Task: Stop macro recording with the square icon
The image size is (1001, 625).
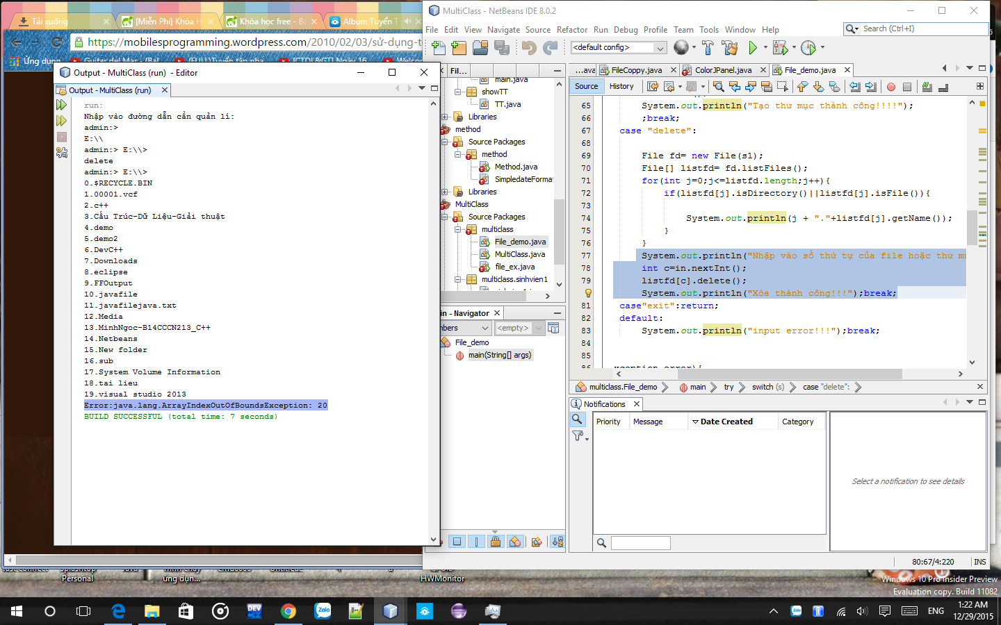Action: pyautogui.click(x=907, y=87)
